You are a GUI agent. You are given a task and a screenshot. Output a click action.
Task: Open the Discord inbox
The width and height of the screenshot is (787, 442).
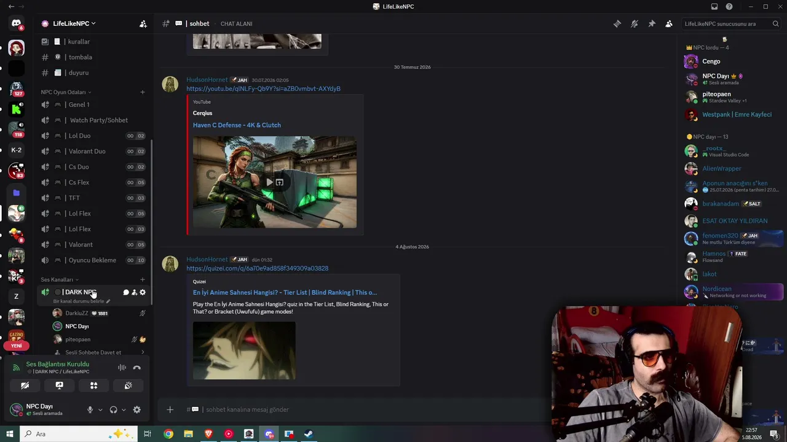(714, 7)
